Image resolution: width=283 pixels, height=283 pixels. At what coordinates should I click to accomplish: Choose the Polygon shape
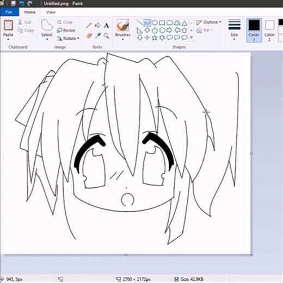click(177, 23)
